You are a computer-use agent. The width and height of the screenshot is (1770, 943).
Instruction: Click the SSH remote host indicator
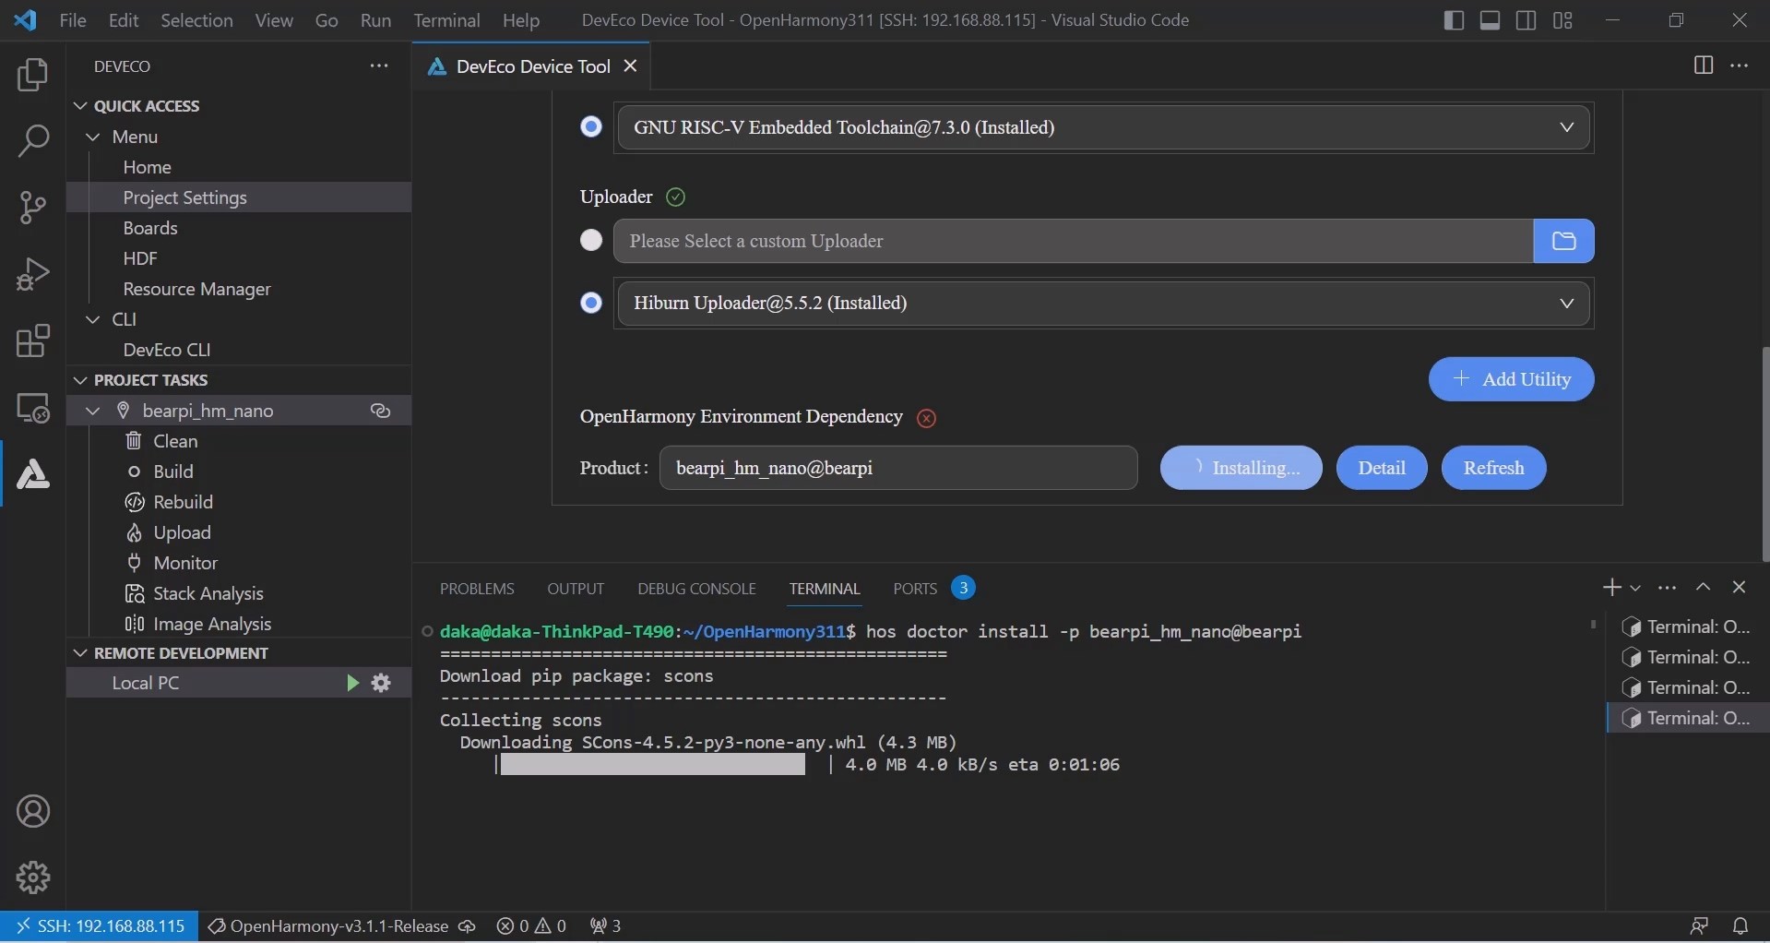coord(100,925)
